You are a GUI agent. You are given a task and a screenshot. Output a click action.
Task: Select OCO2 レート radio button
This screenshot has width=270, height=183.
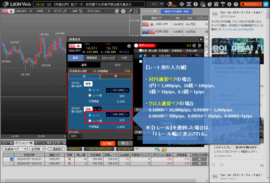point(90,115)
